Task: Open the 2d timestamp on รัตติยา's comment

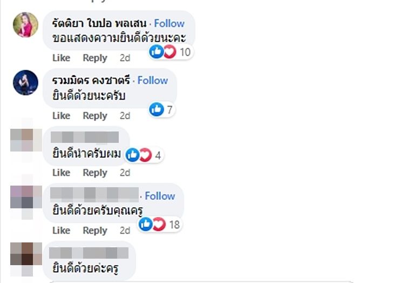Action: coord(125,58)
